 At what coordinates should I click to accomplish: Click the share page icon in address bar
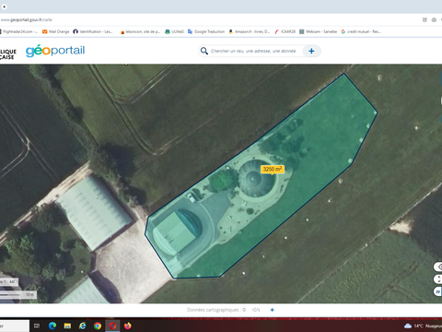[425, 20]
